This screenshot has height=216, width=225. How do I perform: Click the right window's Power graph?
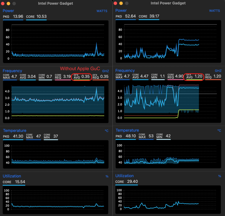(168, 41)
